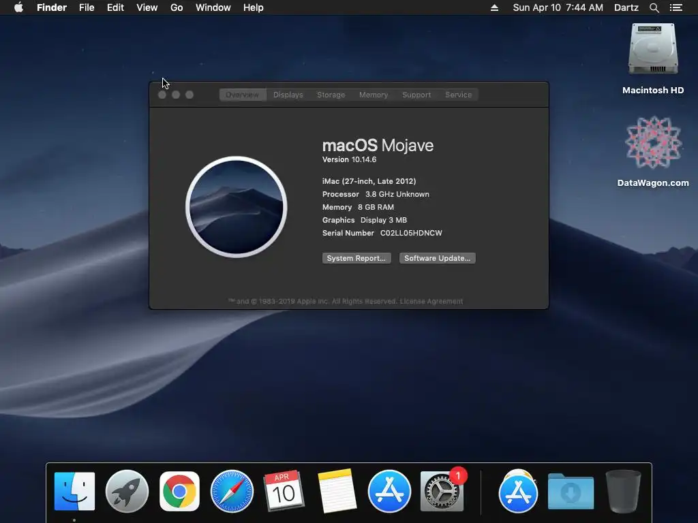Image resolution: width=698 pixels, height=523 pixels.
Task: Open App Store left of System Preferences
Action: pyautogui.click(x=389, y=492)
